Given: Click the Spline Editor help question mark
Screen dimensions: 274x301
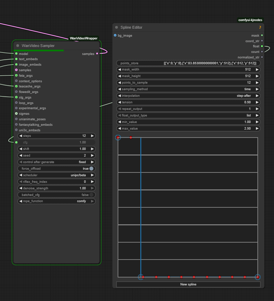Looking at the screenshot, I should tap(260, 27).
